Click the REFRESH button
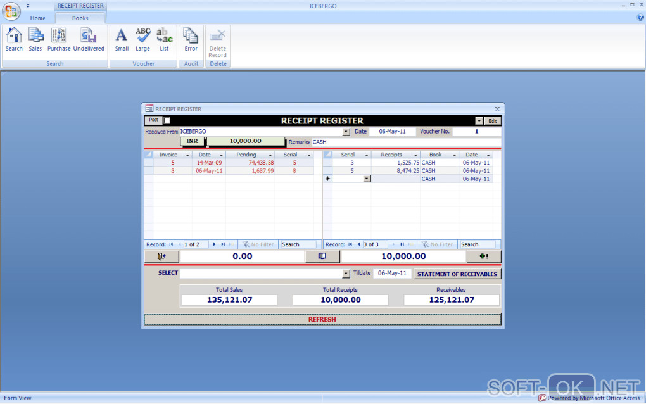This screenshot has width=646, height=404. 322,319
